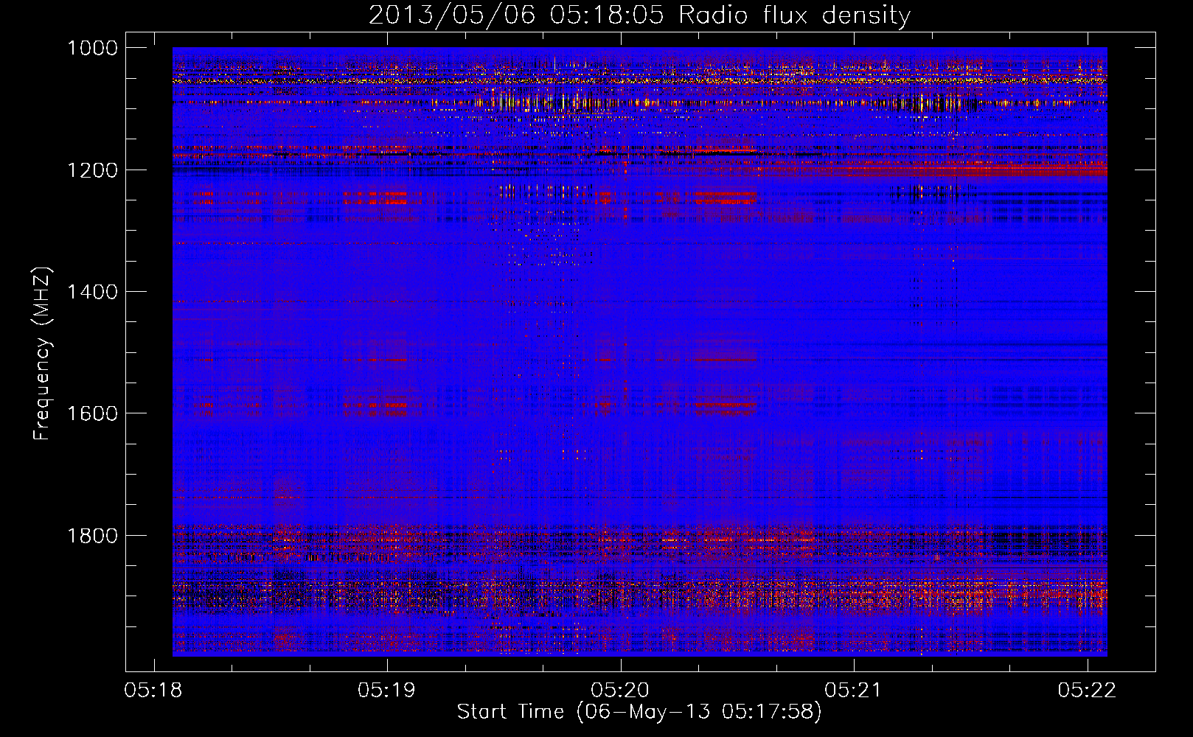Viewport: 1193px width, 737px height.
Task: Click the 05:18 time tick label
Action: [x=154, y=691]
